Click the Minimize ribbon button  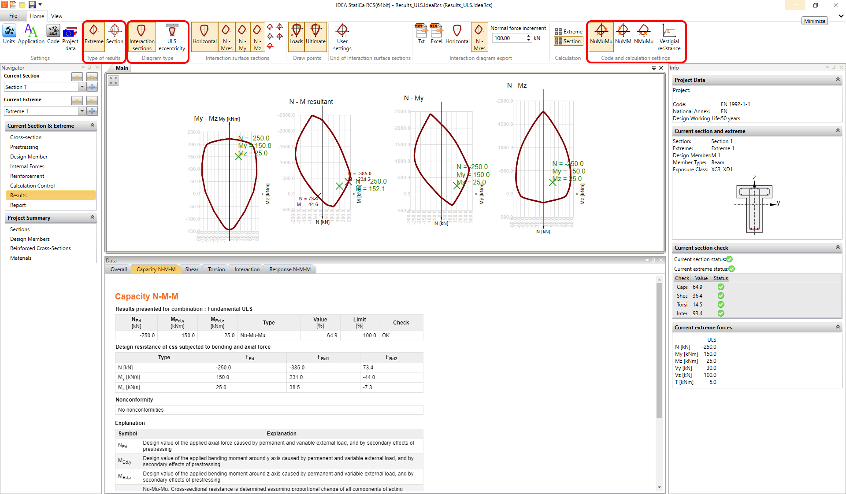[x=814, y=21]
